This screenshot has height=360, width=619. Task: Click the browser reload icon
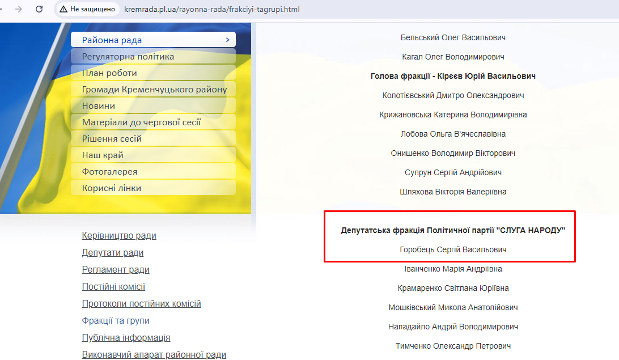(39, 9)
